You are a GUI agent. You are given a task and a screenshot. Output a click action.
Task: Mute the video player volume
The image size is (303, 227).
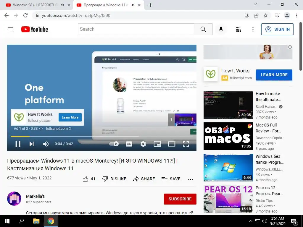coord(46,144)
